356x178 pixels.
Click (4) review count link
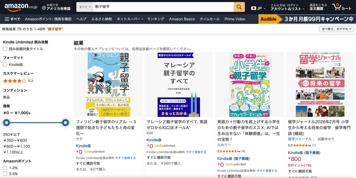coord(243,151)
